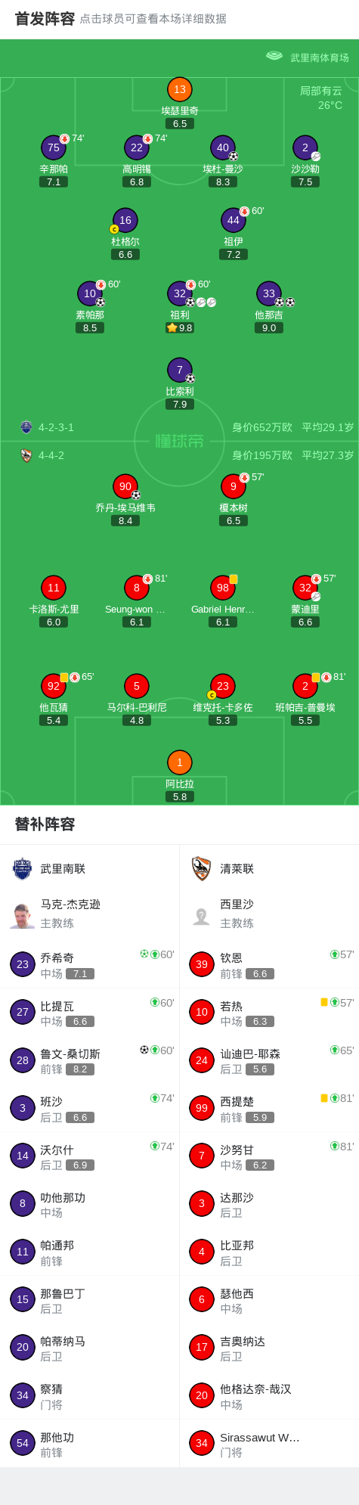Tap player 2 沙沙勒 right back
Viewport: 359px width, 1505px height.
[305, 147]
